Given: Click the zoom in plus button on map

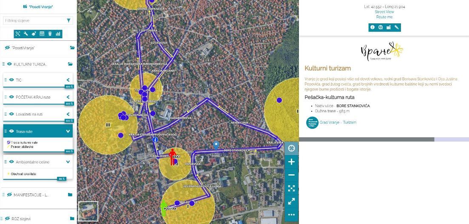Looking at the screenshot, I should coord(291,162).
